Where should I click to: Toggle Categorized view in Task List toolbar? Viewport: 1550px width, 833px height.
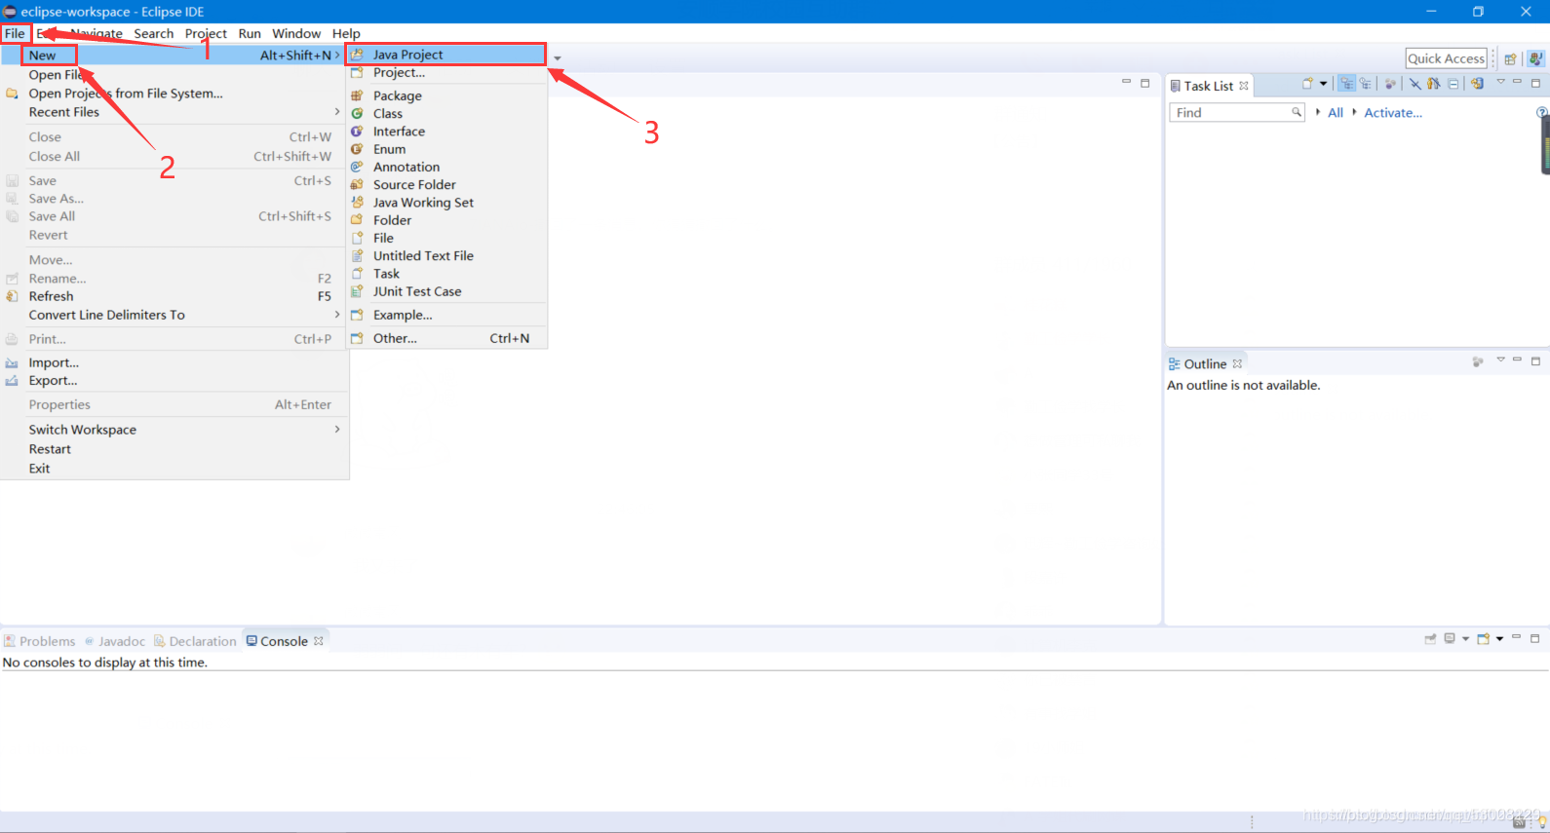[x=1346, y=84]
